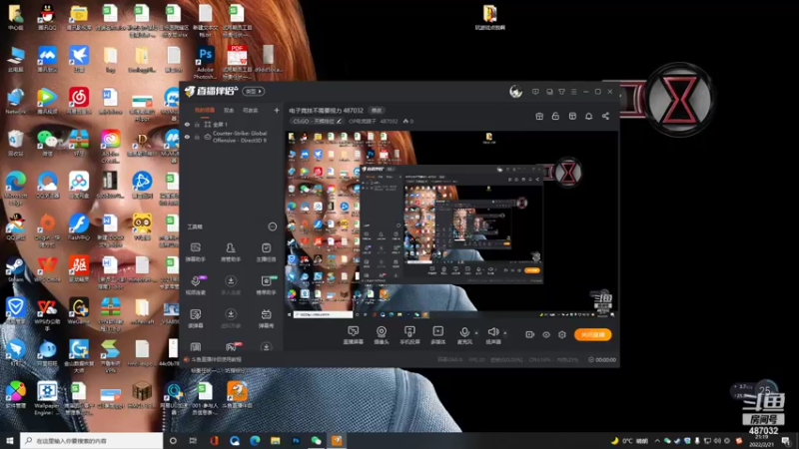Open the bundle assistant tool with green badge
The height and width of the screenshot is (449, 799).
pos(266,285)
